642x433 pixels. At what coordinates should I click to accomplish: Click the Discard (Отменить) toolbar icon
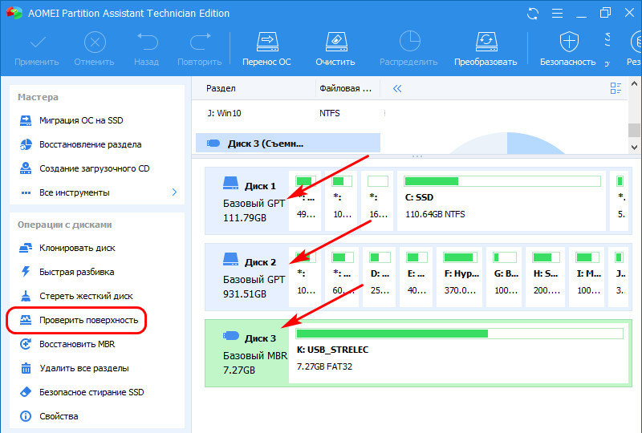(x=95, y=42)
